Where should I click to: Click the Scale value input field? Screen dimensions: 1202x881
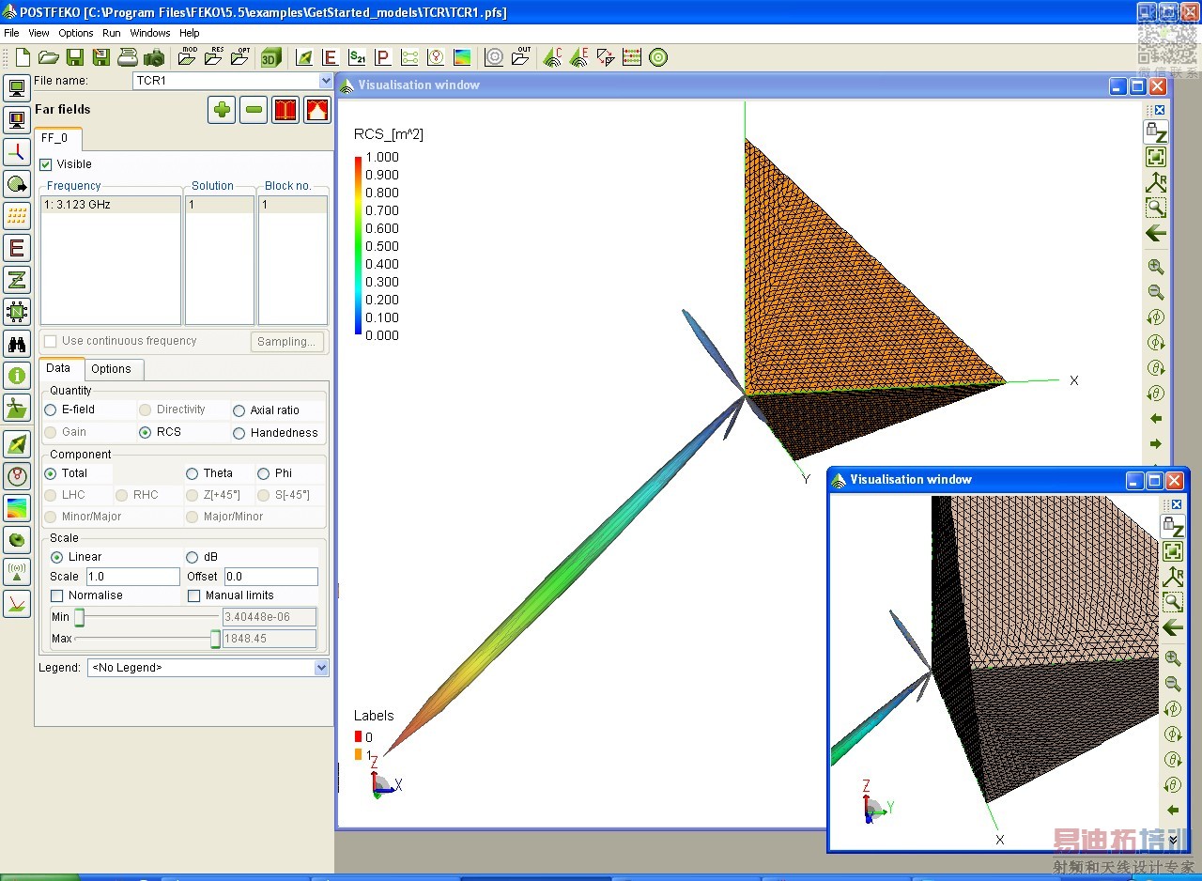132,577
